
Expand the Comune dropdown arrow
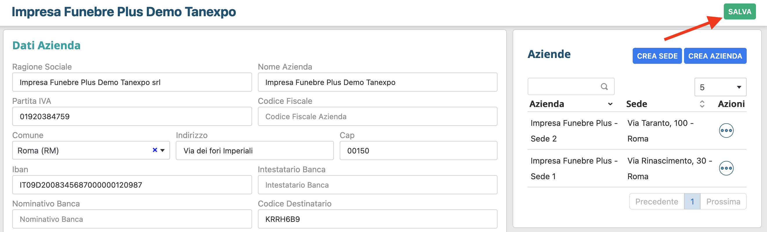point(162,151)
